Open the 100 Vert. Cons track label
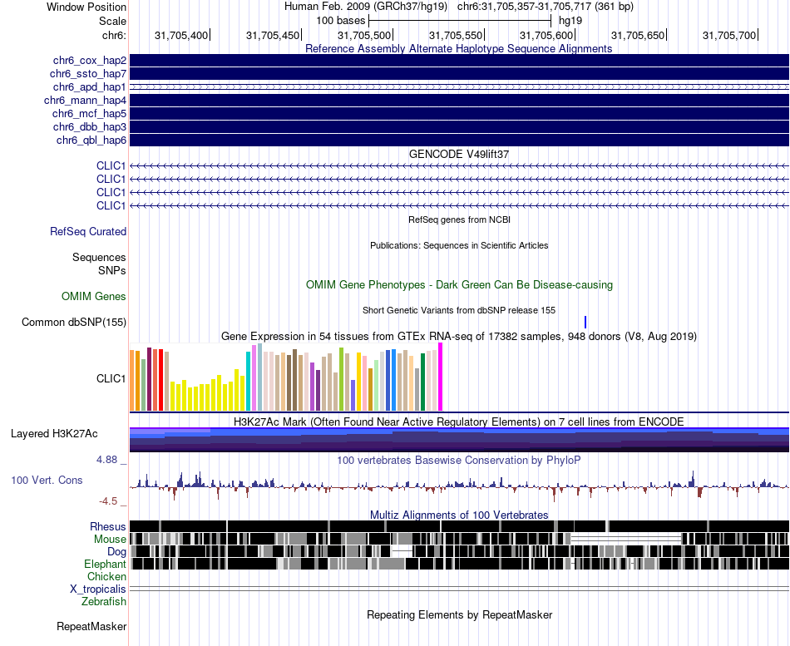The height and width of the screenshot is (646, 790). (47, 481)
